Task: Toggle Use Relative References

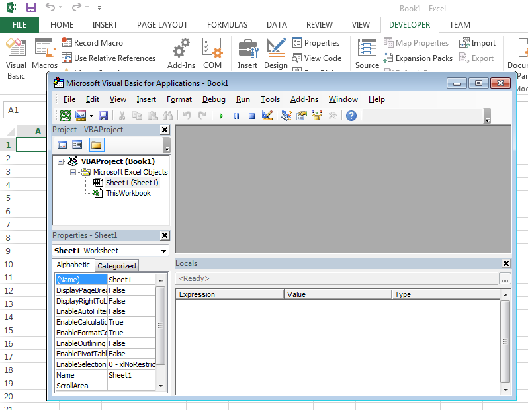Action: [109, 58]
